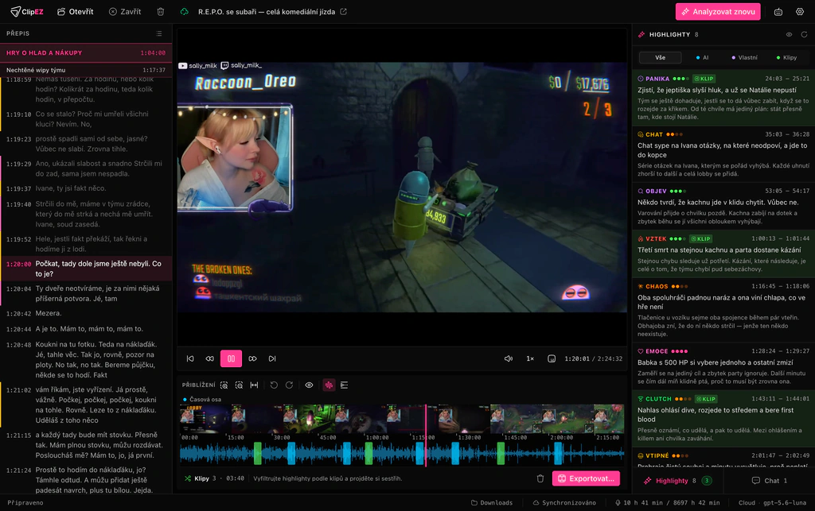Click gpt-5.6-luna model label
815x511 pixels.
(x=785, y=503)
